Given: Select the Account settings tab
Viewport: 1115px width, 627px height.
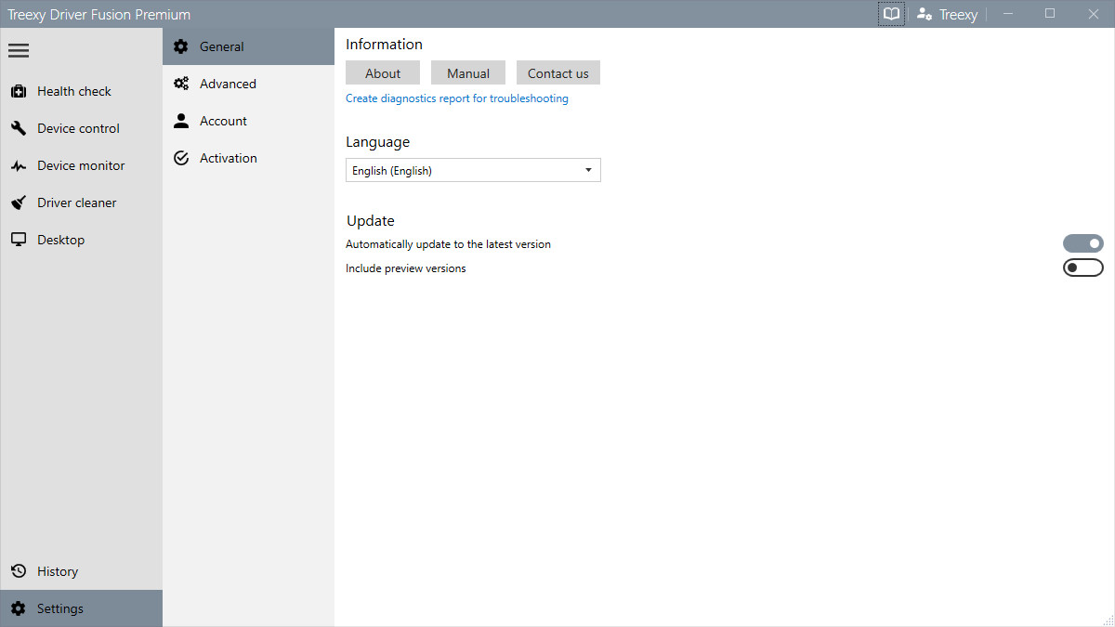Looking at the screenshot, I should click(x=248, y=121).
